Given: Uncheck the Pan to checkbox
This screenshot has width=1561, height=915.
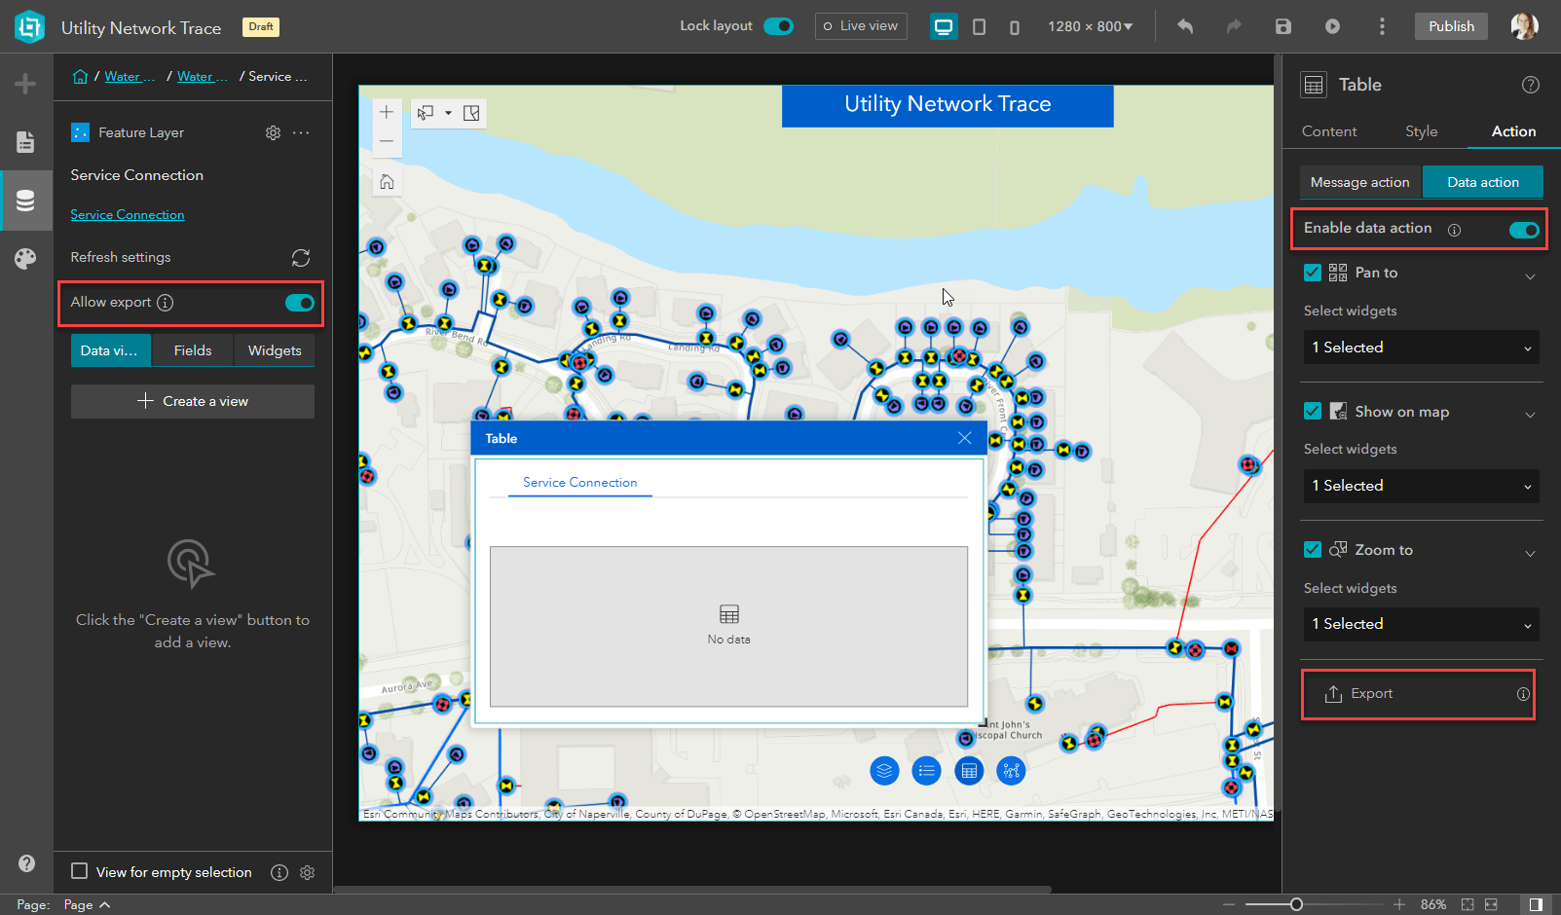Looking at the screenshot, I should tap(1312, 273).
